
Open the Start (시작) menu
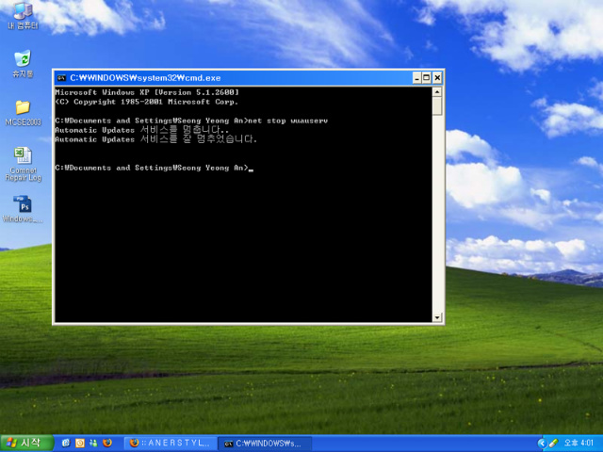click(x=26, y=444)
